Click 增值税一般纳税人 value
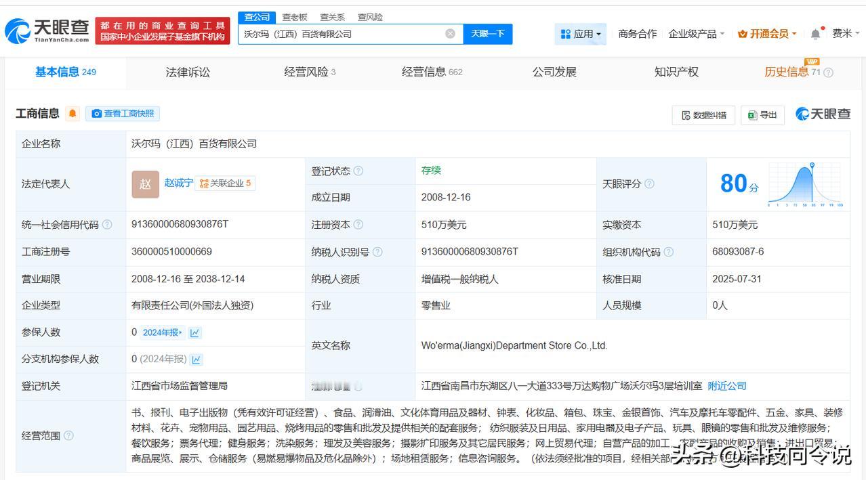This screenshot has height=480, width=866. [459, 279]
